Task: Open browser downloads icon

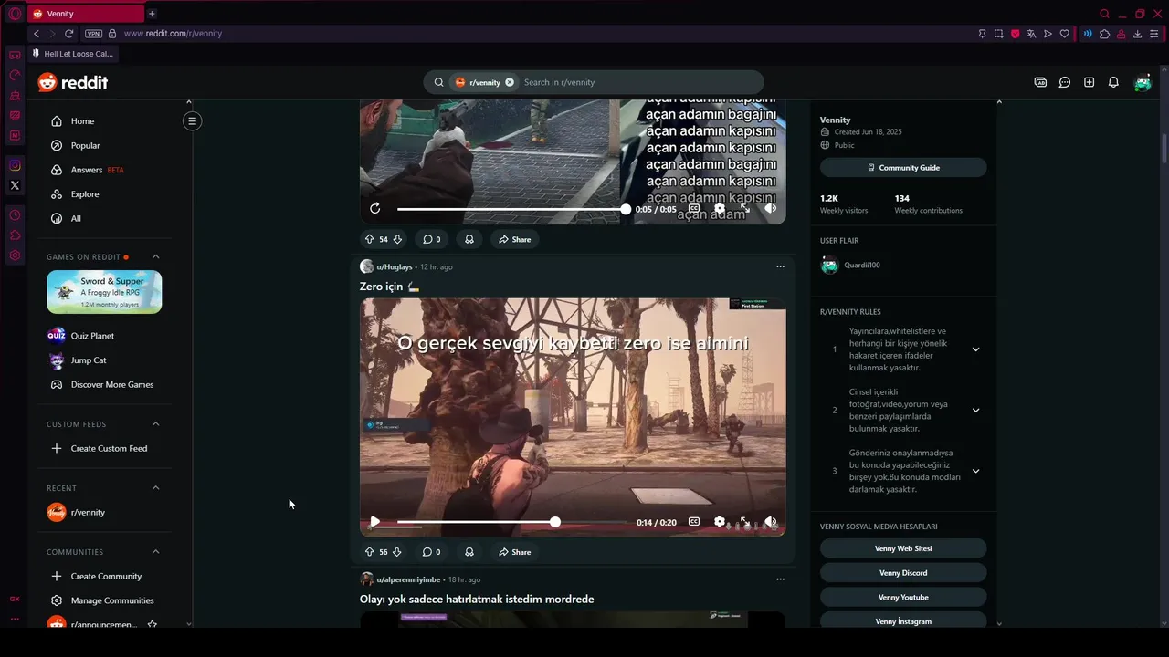Action: pyautogui.click(x=1138, y=34)
